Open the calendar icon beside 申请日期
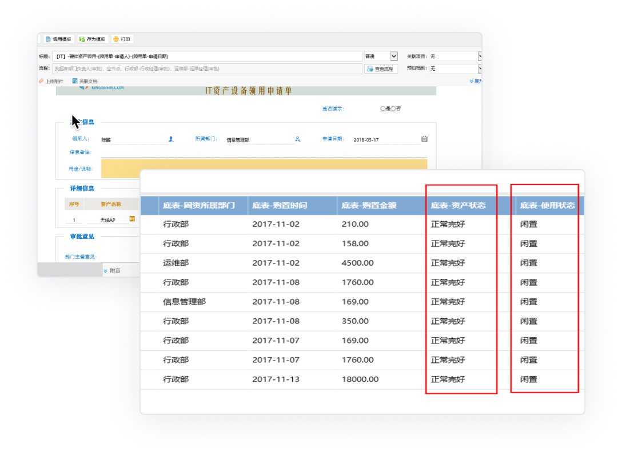 click(424, 139)
